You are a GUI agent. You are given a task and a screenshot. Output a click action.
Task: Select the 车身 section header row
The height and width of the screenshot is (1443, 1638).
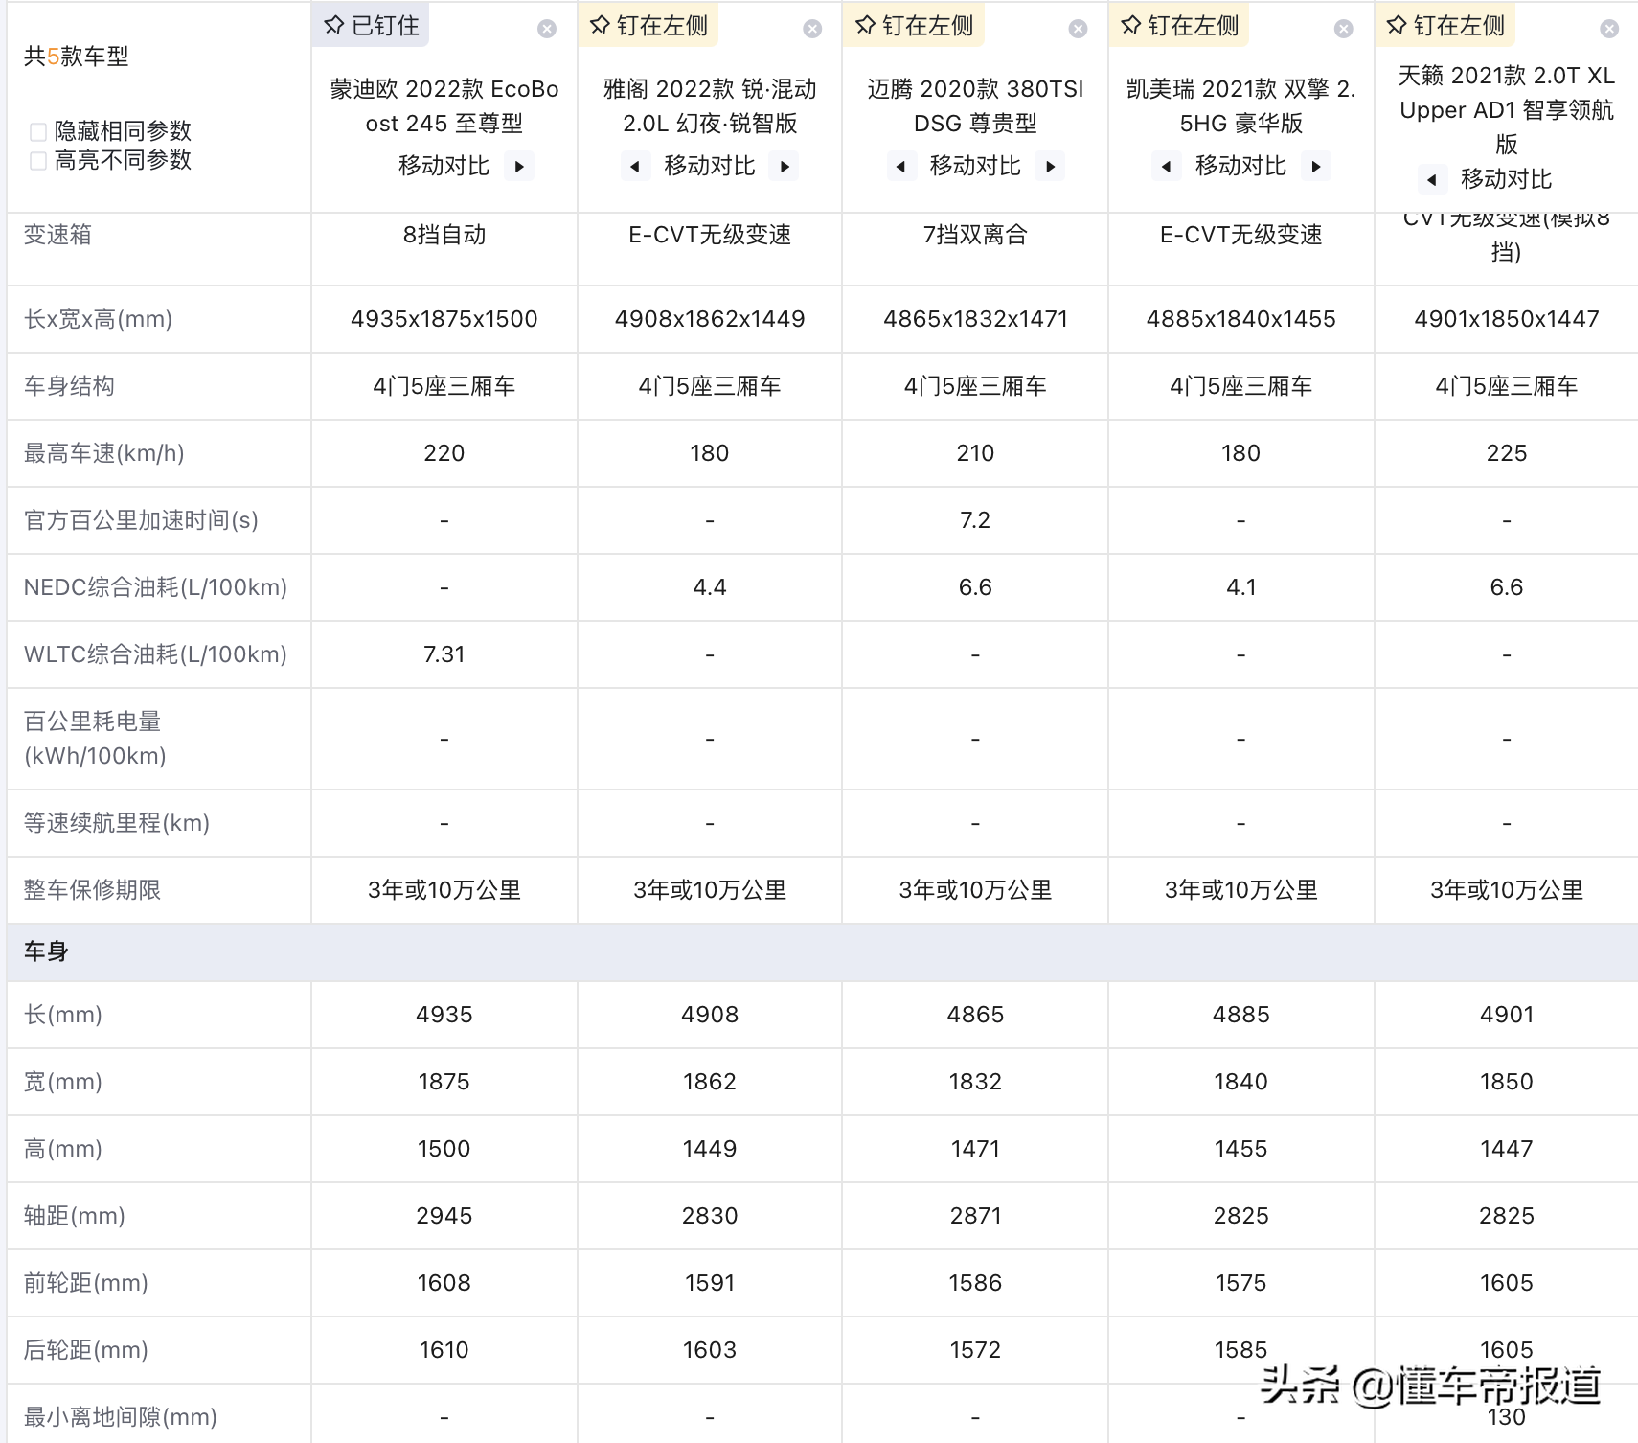[822, 951]
